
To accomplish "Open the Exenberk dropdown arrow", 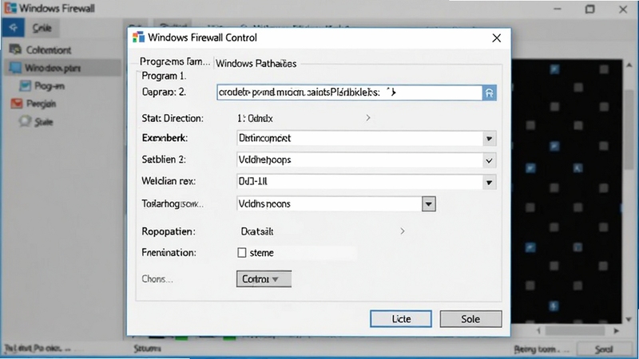I will (x=489, y=138).
